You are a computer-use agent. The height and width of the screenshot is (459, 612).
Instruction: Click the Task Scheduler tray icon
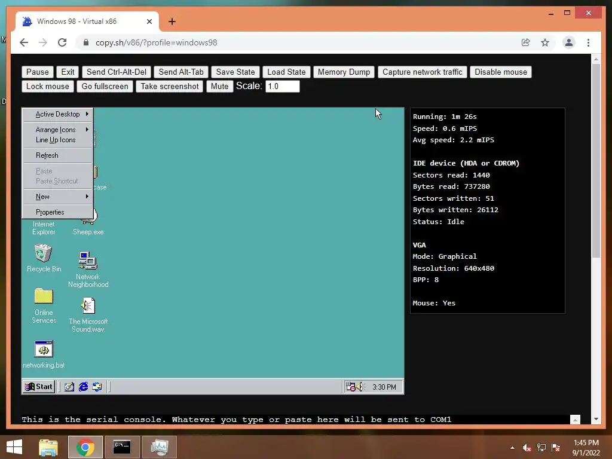[x=350, y=387]
